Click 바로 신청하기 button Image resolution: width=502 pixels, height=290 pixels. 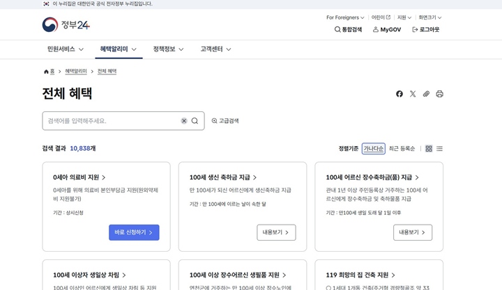pyautogui.click(x=134, y=232)
